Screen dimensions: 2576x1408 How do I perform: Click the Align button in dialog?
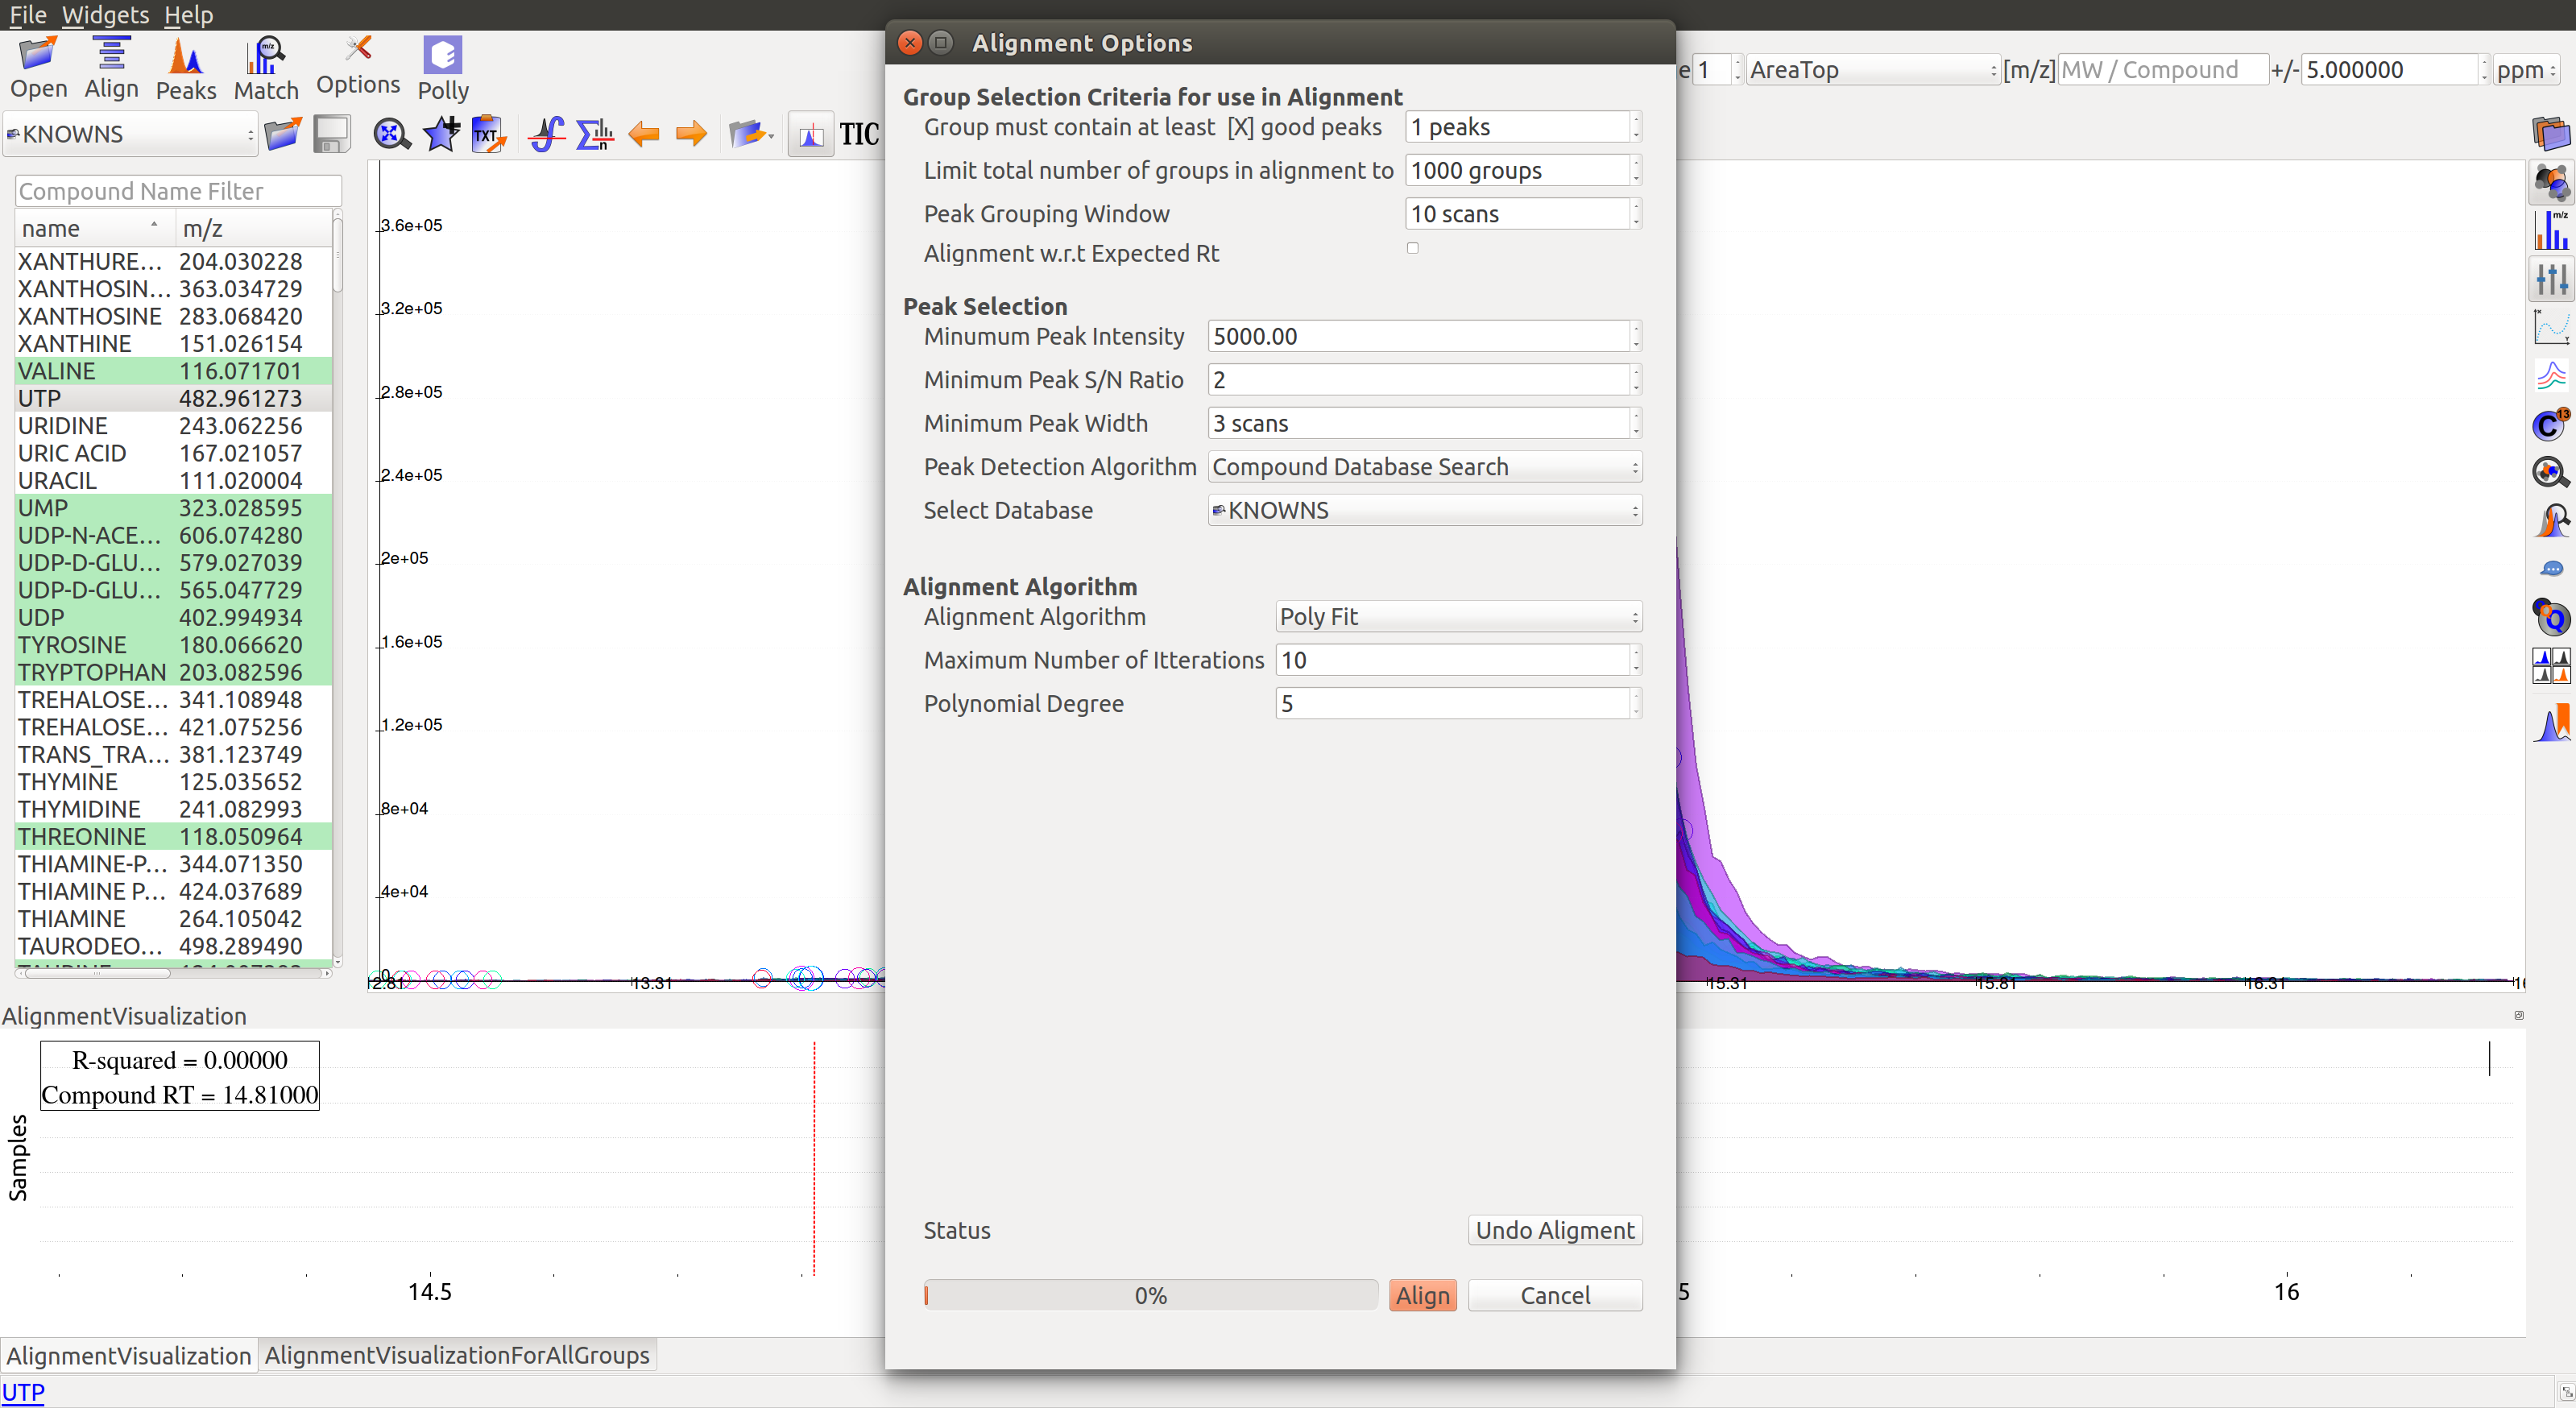1422,1296
